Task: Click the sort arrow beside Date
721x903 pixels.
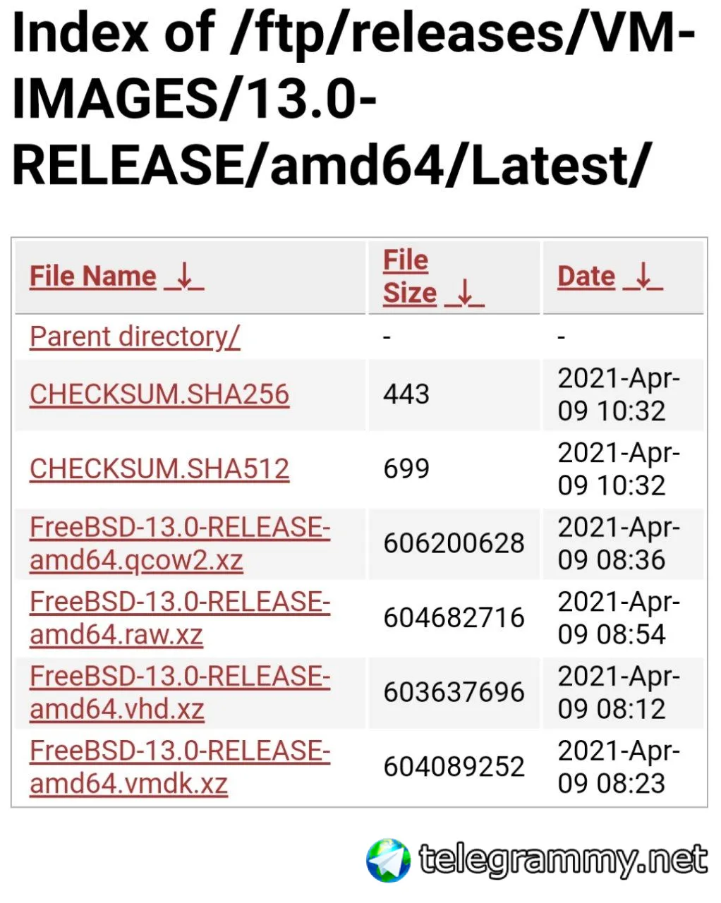Action: (643, 277)
